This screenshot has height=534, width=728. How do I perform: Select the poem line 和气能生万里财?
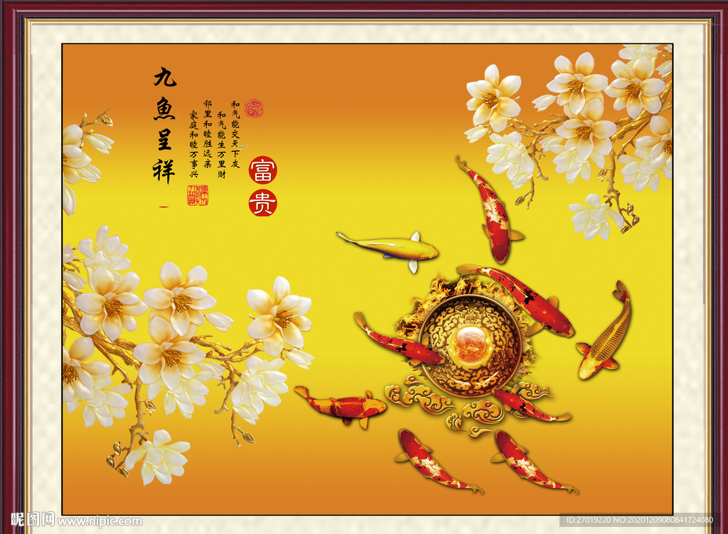tap(222, 145)
